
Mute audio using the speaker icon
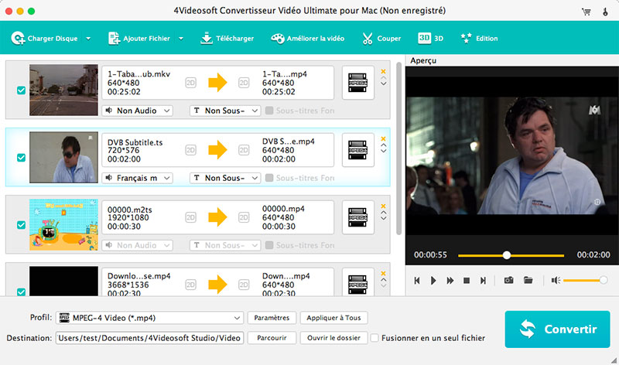click(x=556, y=280)
